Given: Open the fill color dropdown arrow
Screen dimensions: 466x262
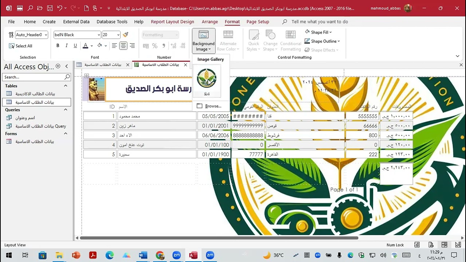Looking at the screenshot, I should tap(106, 46).
